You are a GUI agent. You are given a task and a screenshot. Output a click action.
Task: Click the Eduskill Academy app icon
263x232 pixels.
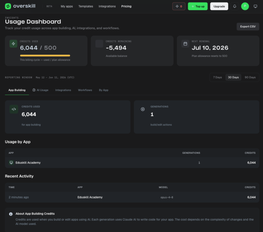[11, 163]
